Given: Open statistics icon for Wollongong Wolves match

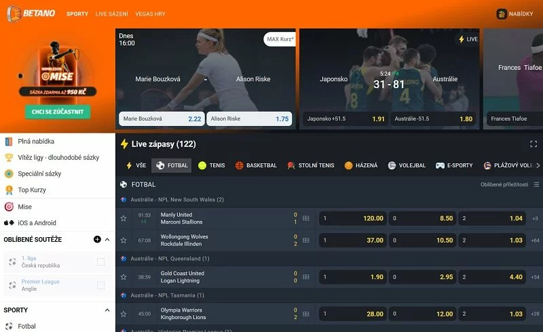Looking at the screenshot, I should [306, 240].
